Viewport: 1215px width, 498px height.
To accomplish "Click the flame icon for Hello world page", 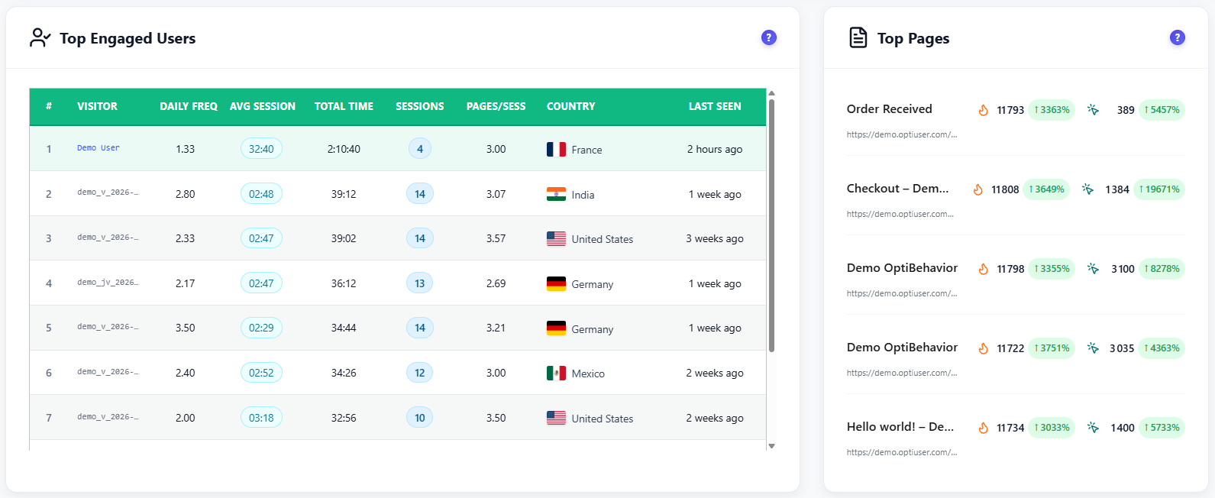I will tap(984, 428).
